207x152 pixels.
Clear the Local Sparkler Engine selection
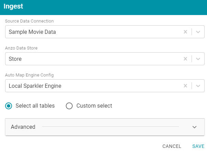pos(185,86)
